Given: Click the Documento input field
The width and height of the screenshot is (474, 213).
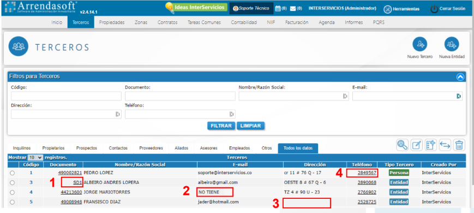Looking at the screenshot, I should 180,96.
